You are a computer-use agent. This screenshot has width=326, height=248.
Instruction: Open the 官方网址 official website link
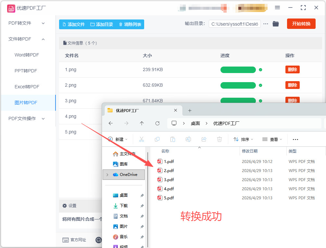pyautogui.click(x=74, y=240)
